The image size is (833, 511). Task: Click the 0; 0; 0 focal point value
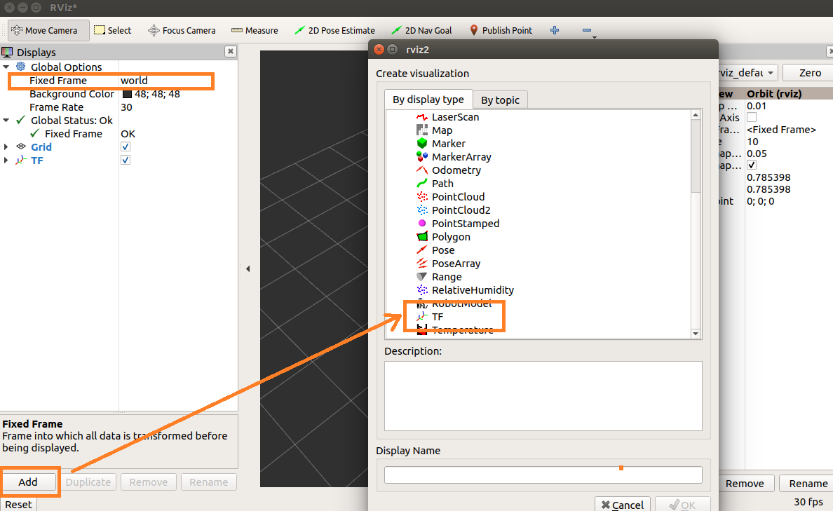pyautogui.click(x=760, y=201)
